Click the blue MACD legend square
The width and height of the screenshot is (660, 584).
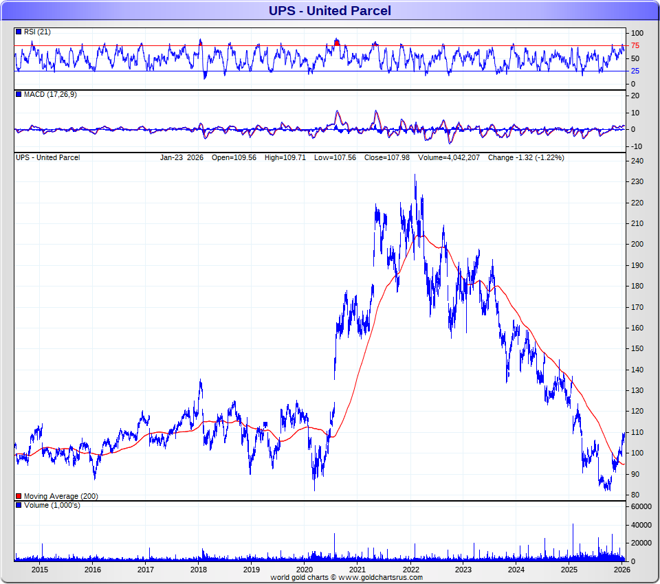pyautogui.click(x=19, y=94)
